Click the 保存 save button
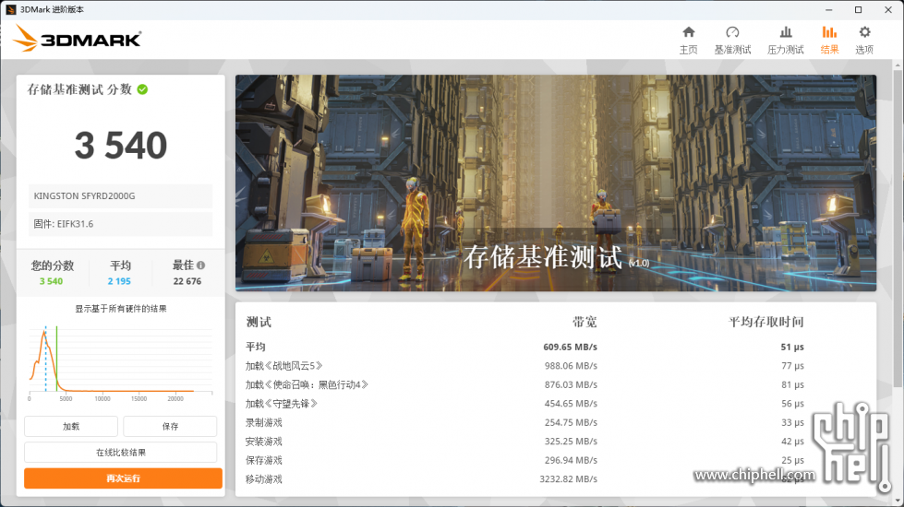Screen dimensions: 904x507 170,427
